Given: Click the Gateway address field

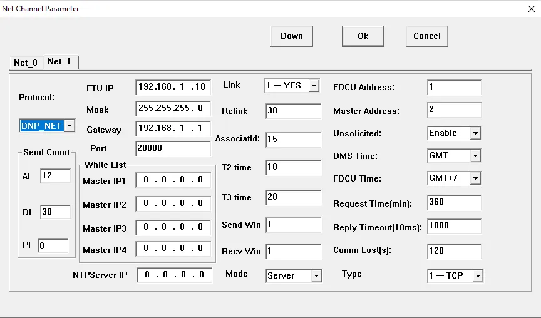Looking at the screenshot, I should coord(173,129).
